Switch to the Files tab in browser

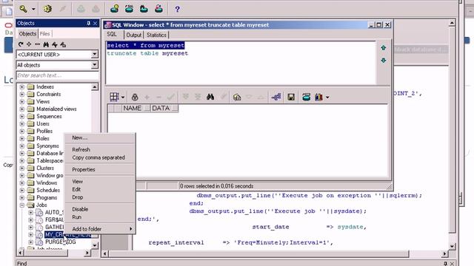tap(44, 34)
